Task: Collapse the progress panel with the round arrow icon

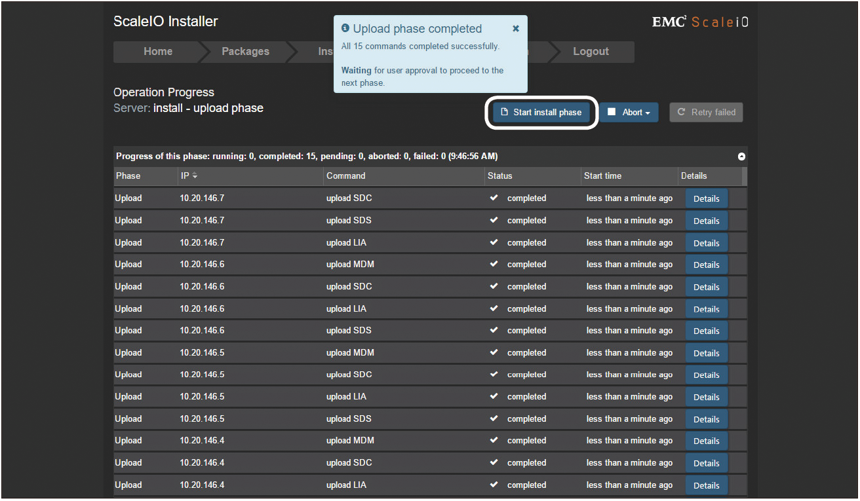Action: (741, 157)
